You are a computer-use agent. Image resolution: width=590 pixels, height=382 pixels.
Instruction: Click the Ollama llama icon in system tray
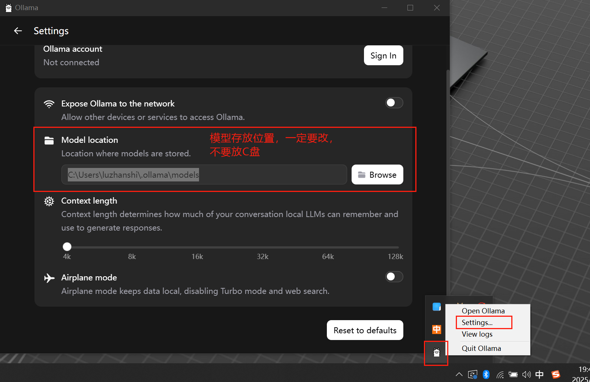pos(436,352)
